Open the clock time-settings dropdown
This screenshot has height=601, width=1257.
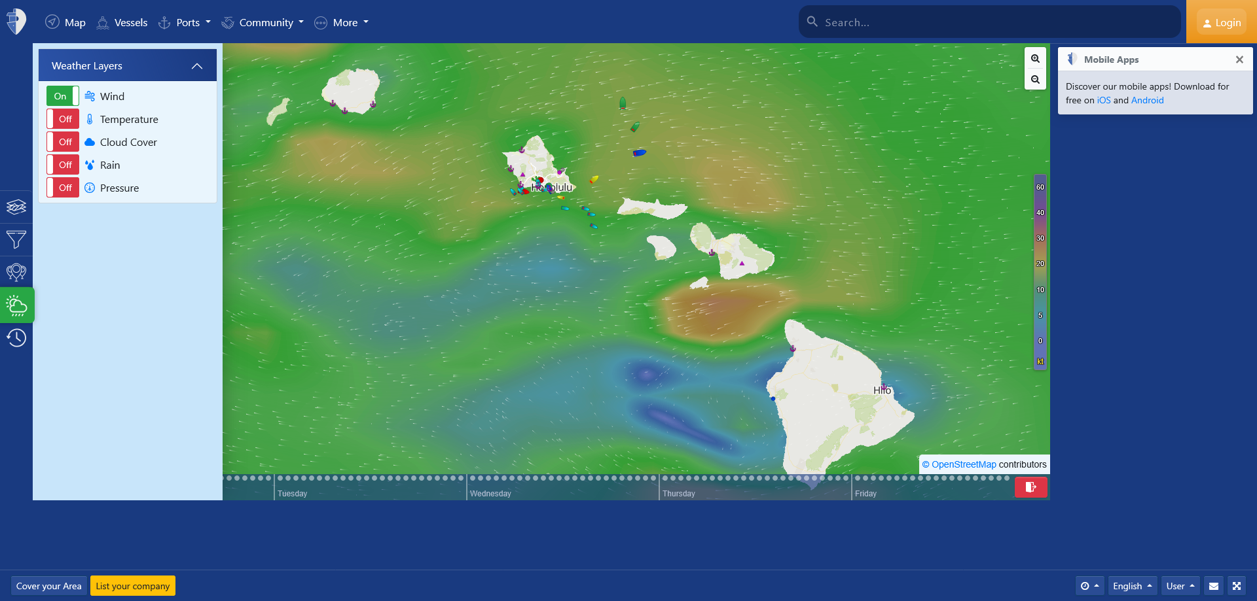tap(1090, 586)
